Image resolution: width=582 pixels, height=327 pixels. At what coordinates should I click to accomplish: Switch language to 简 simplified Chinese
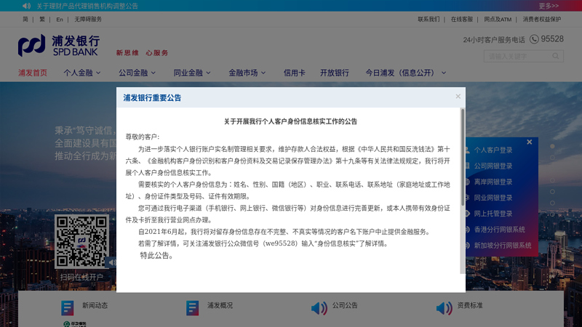25,20
